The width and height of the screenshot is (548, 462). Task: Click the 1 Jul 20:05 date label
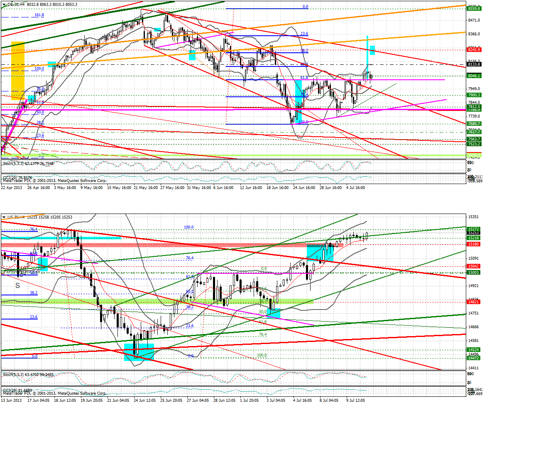[x=250, y=400]
